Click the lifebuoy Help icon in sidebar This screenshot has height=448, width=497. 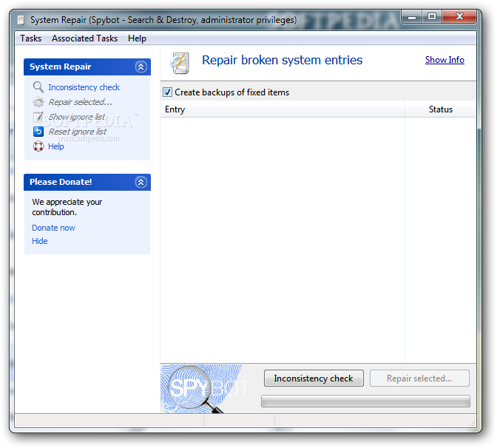click(x=38, y=146)
